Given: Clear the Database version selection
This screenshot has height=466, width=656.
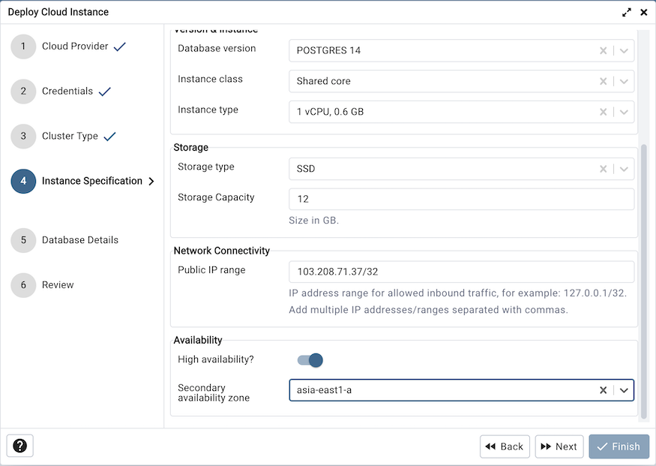Looking at the screenshot, I should 603,50.
